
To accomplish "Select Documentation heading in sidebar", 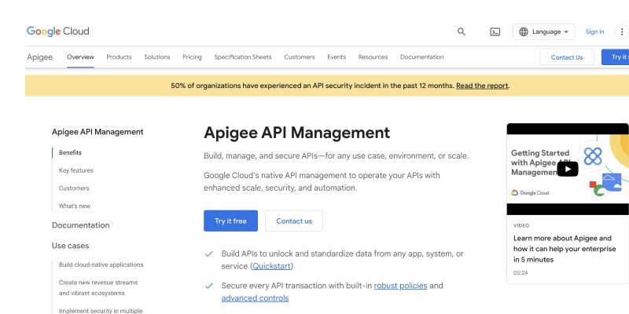I will [x=81, y=225].
